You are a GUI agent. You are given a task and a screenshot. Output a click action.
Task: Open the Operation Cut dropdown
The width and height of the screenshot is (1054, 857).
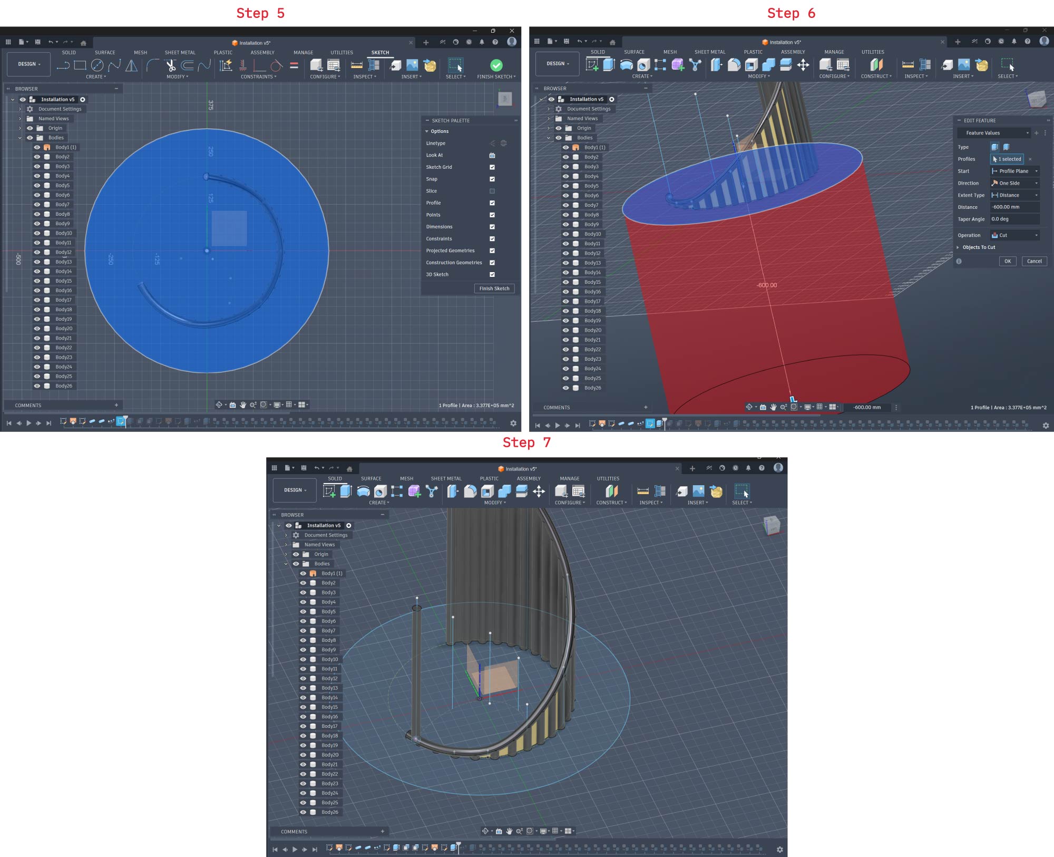(1014, 235)
